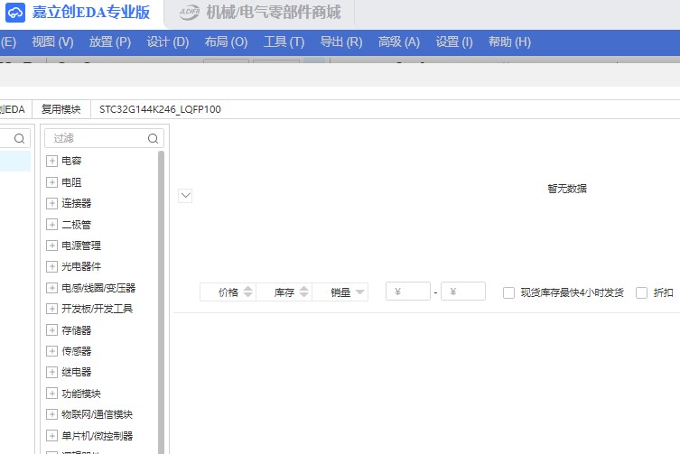Enable 现货库存最快4小时发货 checkbox
Screen dimensions: 680x454
(508, 292)
